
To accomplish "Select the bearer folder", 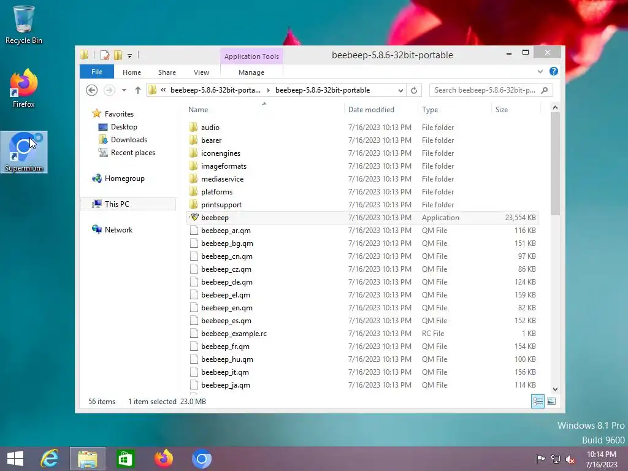I will point(211,140).
